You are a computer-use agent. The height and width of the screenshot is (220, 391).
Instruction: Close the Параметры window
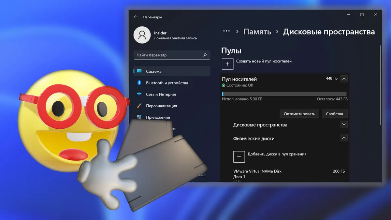coord(376,15)
